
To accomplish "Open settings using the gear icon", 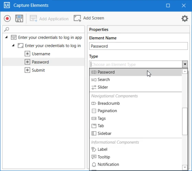I will [185, 18].
